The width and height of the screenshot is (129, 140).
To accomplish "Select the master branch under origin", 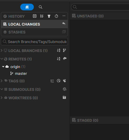I will click(21, 74).
